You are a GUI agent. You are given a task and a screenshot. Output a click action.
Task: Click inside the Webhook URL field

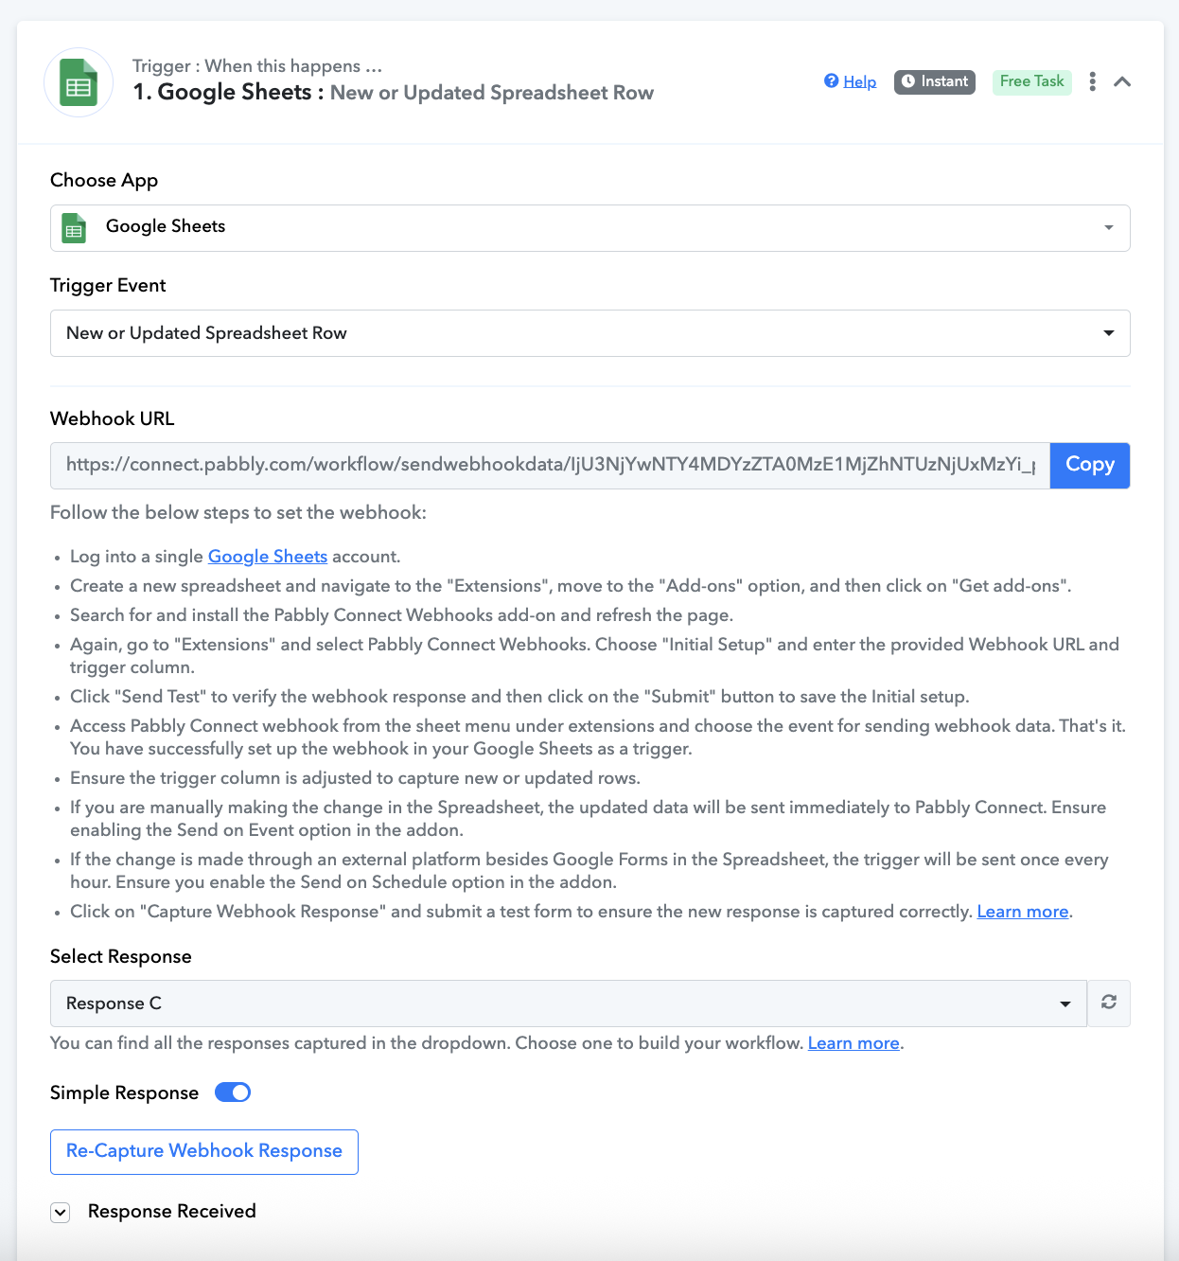coord(550,465)
